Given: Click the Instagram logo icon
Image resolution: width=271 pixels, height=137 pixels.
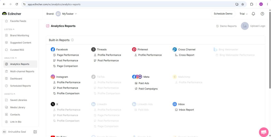Looking at the screenshot, I should [x=53, y=77].
